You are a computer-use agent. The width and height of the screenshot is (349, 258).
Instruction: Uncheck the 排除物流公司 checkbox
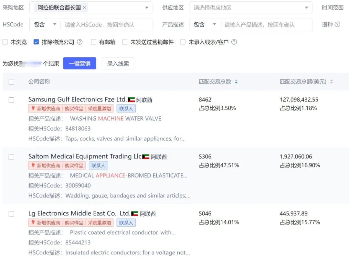click(36, 42)
